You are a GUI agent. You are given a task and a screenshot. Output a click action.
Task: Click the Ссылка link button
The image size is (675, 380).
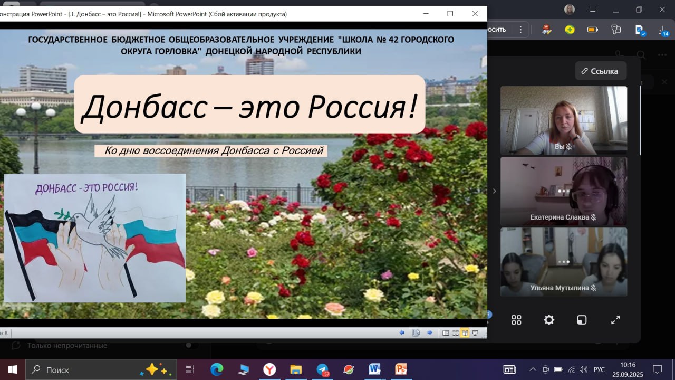click(x=601, y=71)
